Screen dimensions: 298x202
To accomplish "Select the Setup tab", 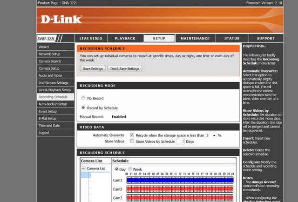I will point(159,38).
